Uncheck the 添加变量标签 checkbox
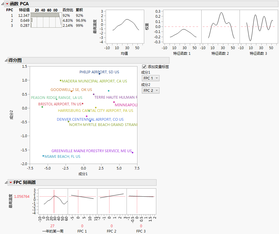The height and width of the screenshot is (234, 279). pyautogui.click(x=144, y=67)
